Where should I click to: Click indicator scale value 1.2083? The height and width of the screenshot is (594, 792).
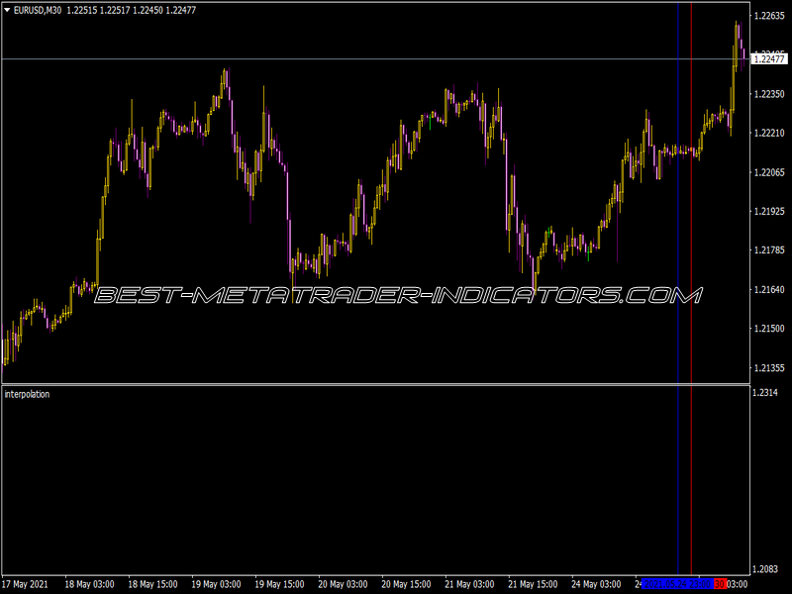765,569
